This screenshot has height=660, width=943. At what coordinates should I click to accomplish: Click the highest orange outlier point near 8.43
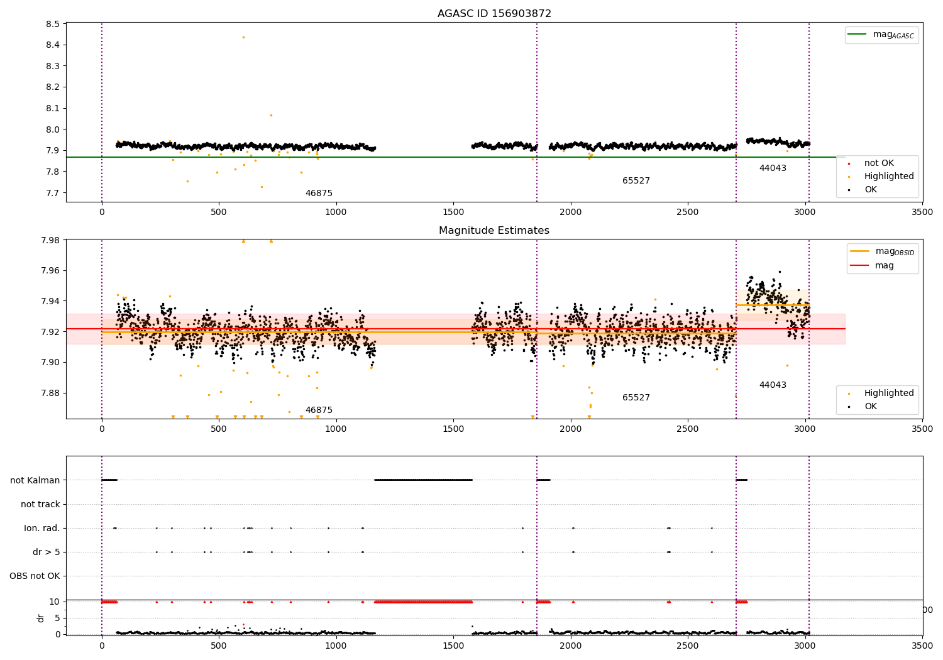(x=243, y=37)
